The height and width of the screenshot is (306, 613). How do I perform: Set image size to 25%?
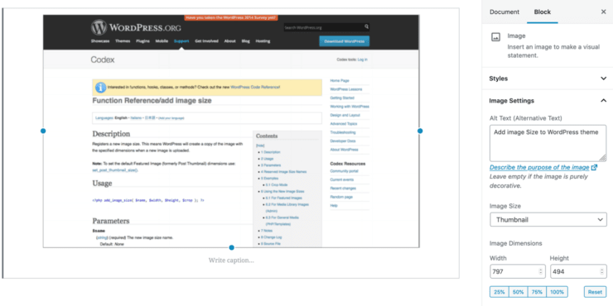[500, 292]
